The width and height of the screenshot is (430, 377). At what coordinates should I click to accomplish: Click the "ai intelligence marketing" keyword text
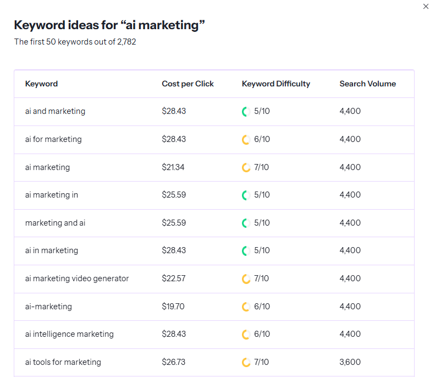69,334
